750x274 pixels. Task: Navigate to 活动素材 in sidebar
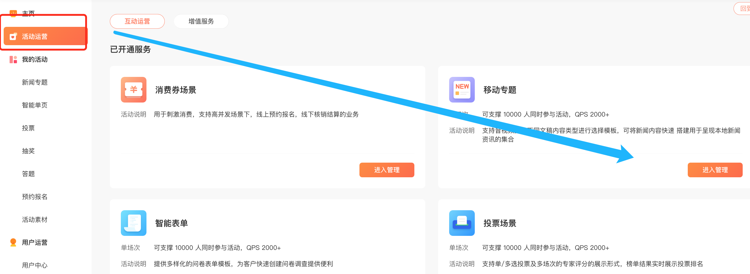(35, 220)
